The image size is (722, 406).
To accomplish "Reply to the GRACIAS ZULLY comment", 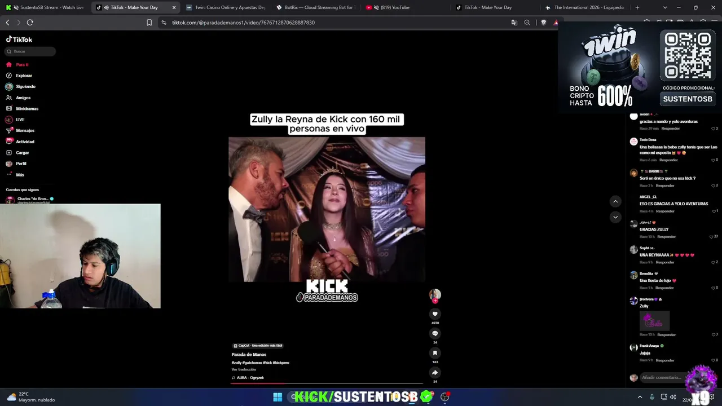I will pyautogui.click(x=666, y=237).
